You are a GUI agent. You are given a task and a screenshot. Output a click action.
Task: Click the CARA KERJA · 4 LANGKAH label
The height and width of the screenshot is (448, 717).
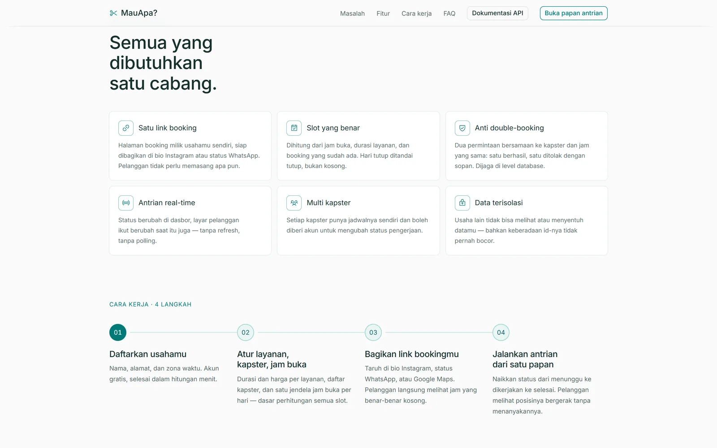click(x=150, y=304)
